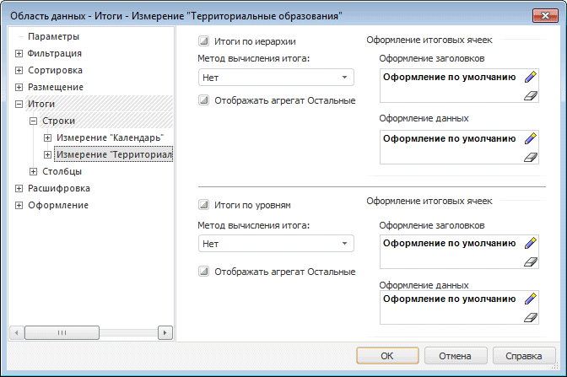
Task: Click pencil icon for level totals data formatting
Action: [x=530, y=299]
